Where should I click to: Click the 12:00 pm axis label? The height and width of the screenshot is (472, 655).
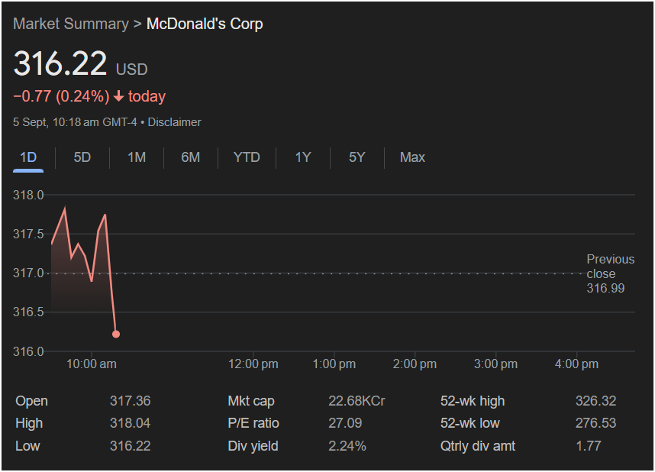[253, 364]
